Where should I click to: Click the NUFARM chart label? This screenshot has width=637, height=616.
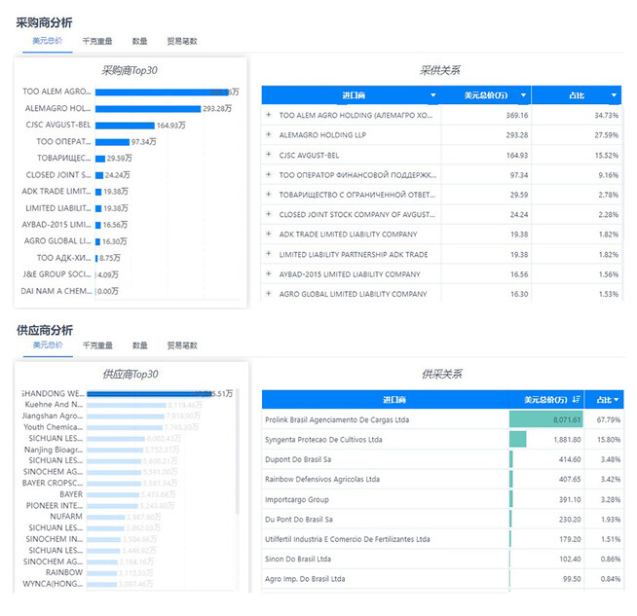pos(66,516)
